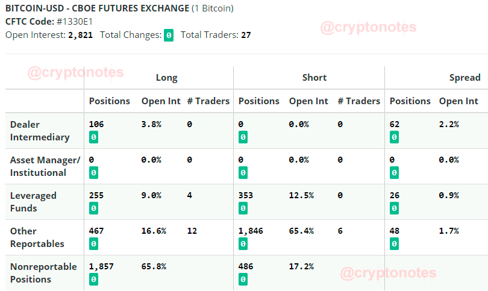The height and width of the screenshot is (291, 488).
Task: Click the Long # Traders column header
Action: click(208, 101)
